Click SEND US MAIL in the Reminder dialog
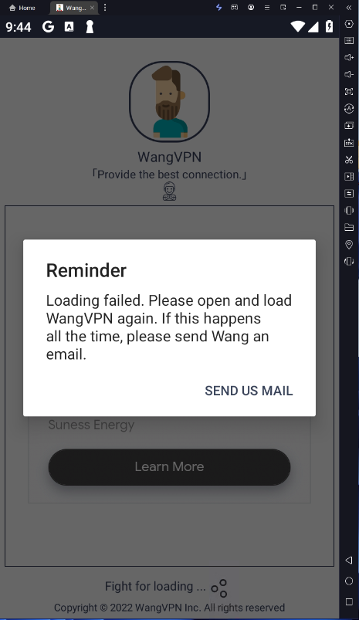Viewport: 359px width, 620px height. [249, 391]
